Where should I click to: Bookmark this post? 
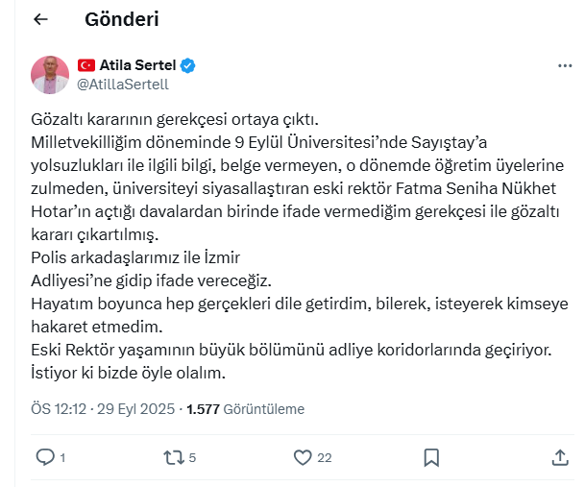click(x=431, y=457)
